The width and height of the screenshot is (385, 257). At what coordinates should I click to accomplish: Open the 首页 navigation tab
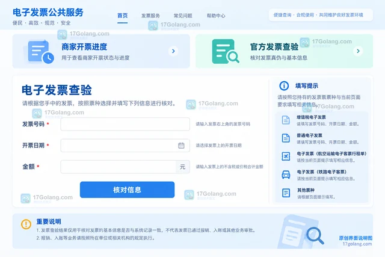122,16
